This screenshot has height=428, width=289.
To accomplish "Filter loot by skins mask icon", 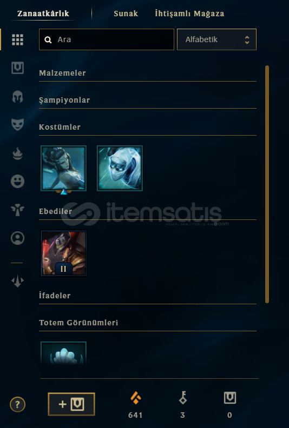I will pos(17,125).
